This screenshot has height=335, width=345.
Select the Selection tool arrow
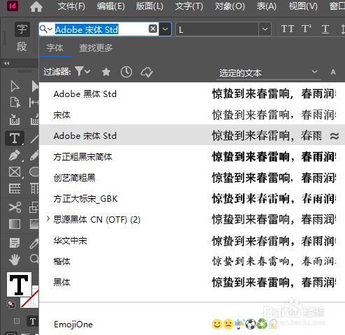[x=15, y=87]
